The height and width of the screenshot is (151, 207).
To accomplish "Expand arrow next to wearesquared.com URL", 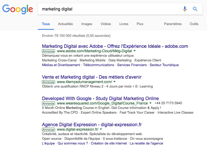I will click(150, 103).
